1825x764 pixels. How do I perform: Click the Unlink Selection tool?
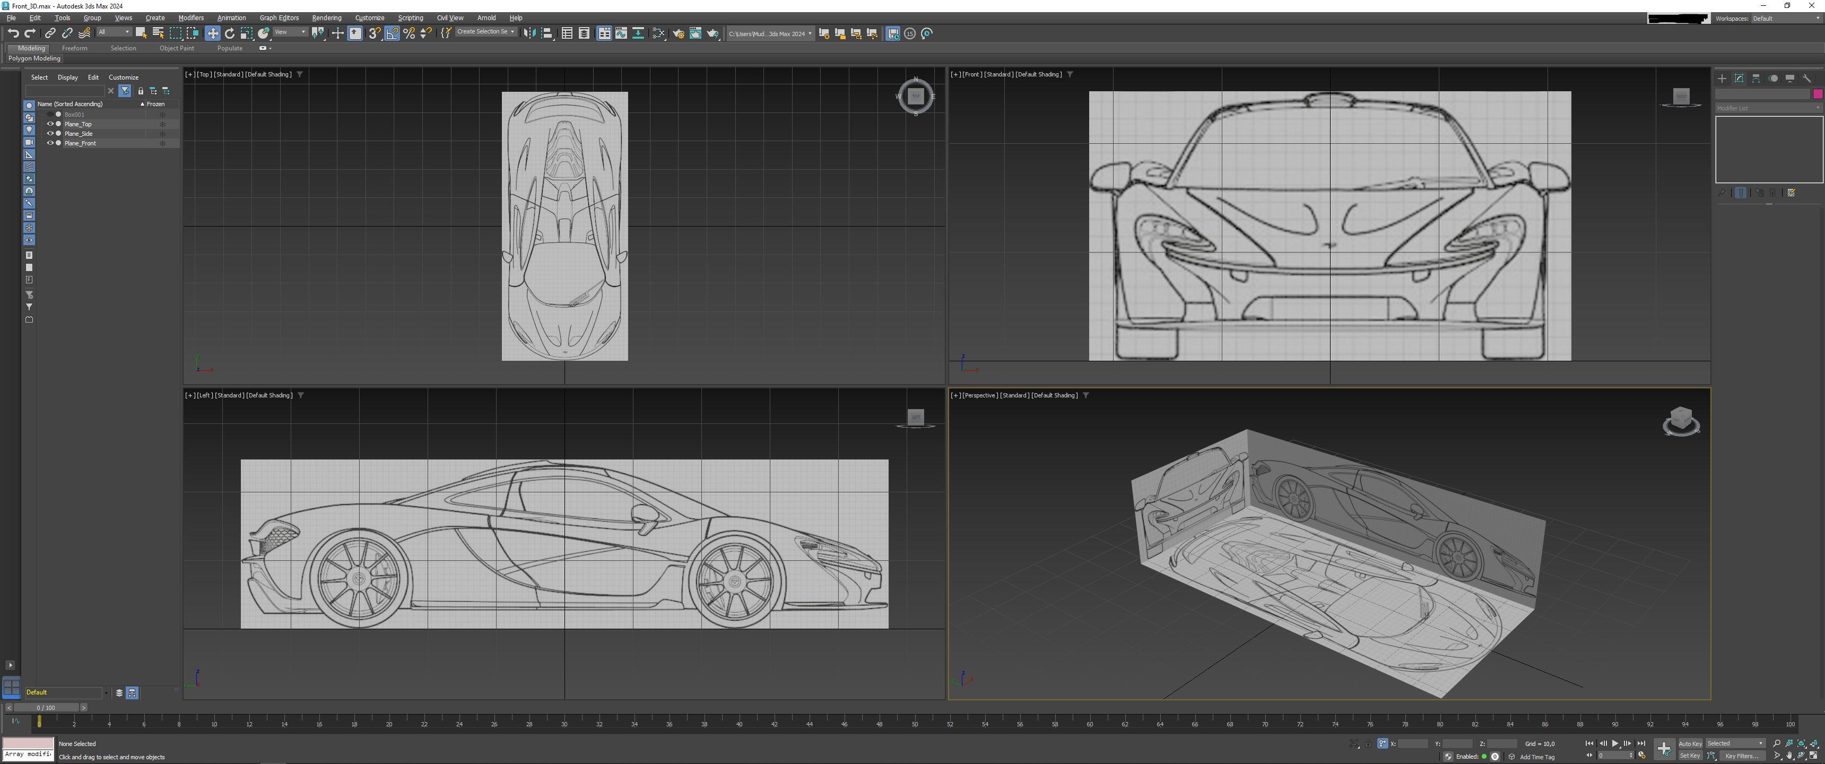(x=67, y=33)
